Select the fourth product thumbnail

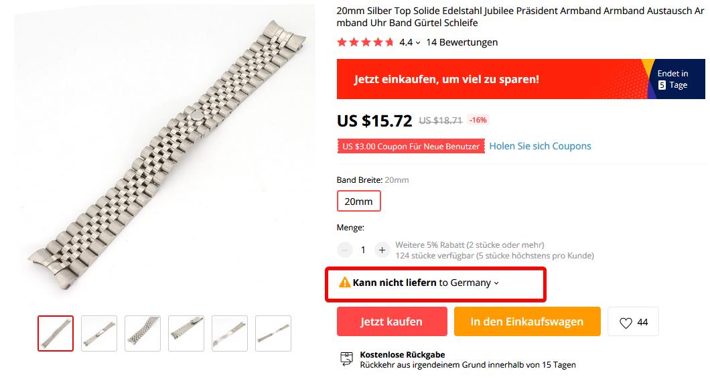tap(186, 333)
